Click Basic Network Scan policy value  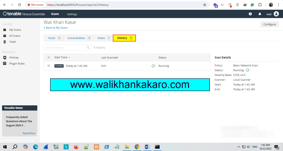[x=245, y=65]
